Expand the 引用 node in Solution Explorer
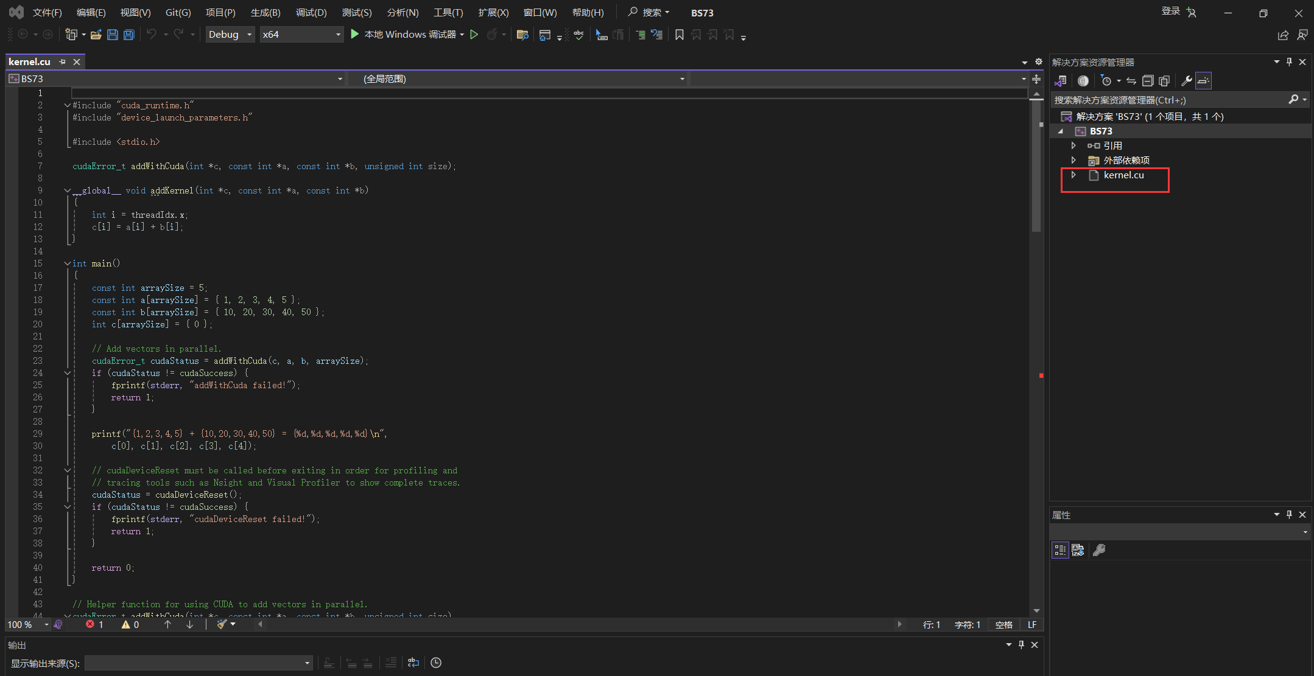The image size is (1314, 676). (x=1074, y=145)
